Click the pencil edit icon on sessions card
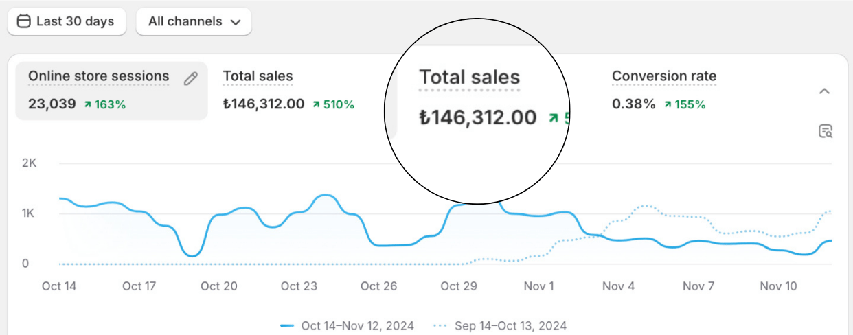 coord(191,79)
